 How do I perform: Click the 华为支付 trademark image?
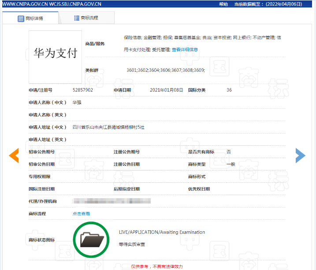coord(55,57)
